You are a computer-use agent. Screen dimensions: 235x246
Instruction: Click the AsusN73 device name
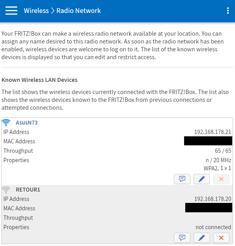(x=27, y=123)
